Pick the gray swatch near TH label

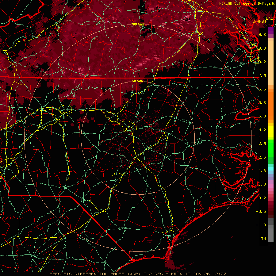[271, 236]
